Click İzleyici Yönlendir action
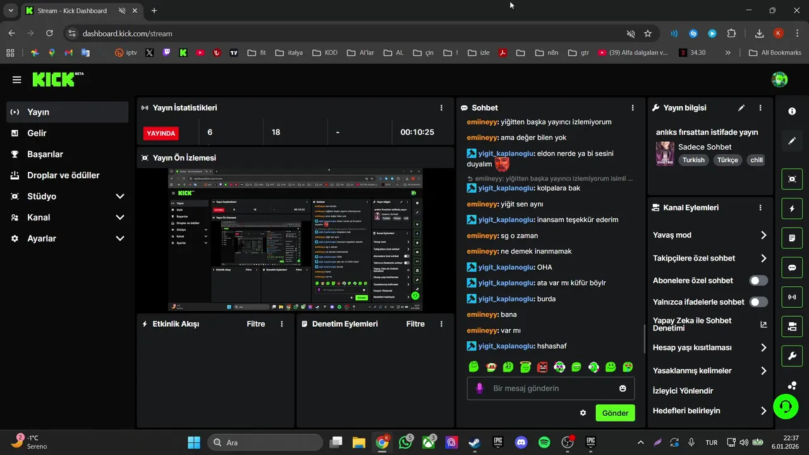The height and width of the screenshot is (455, 809). tap(683, 391)
